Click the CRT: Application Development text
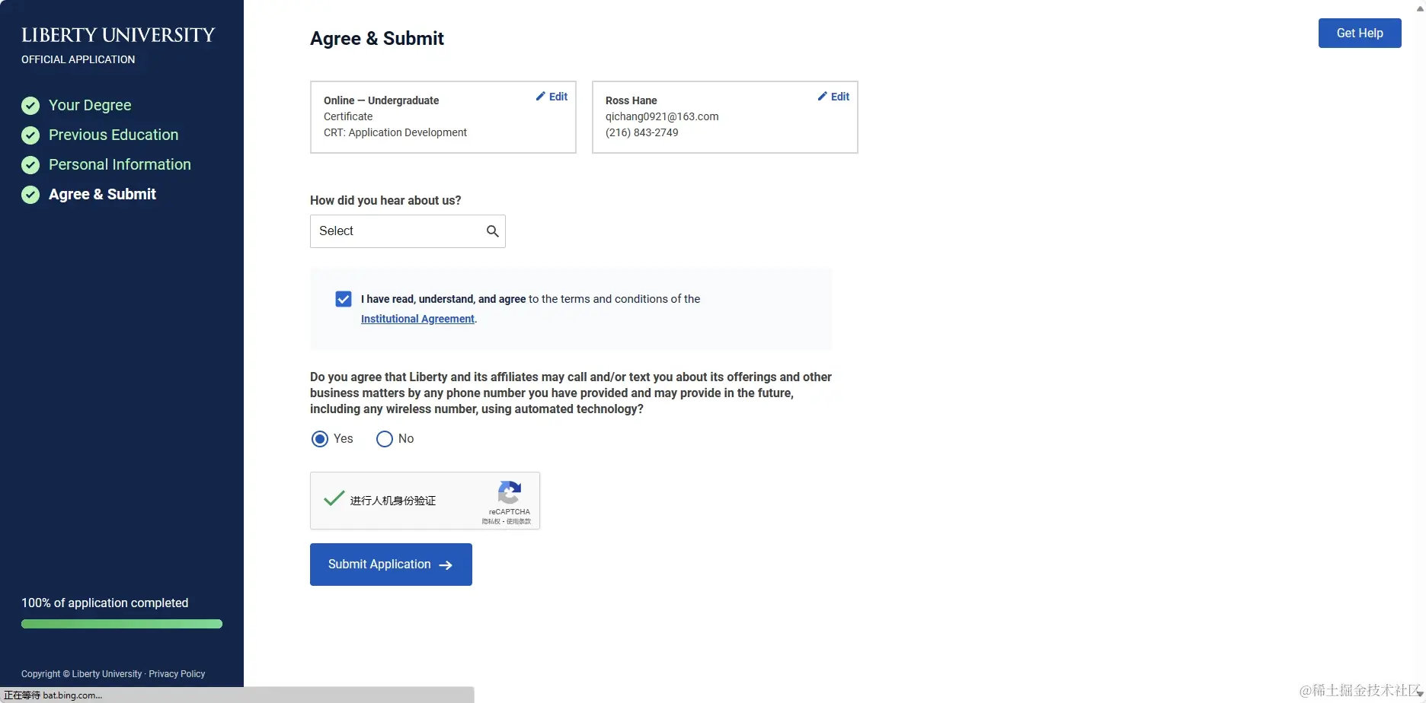 tap(395, 132)
